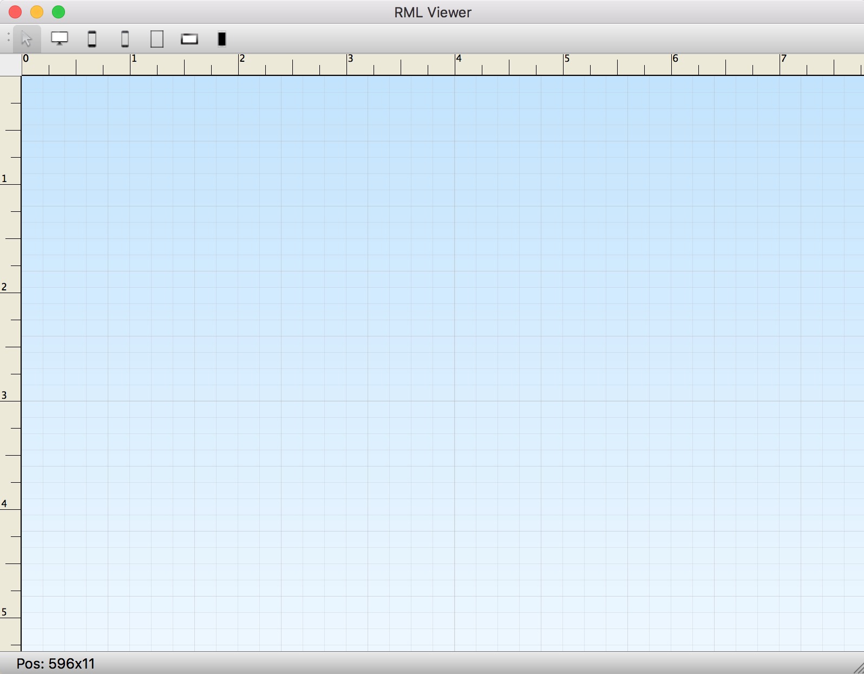
Task: Select the dark-bezel phone device icon
Action: 92,39
